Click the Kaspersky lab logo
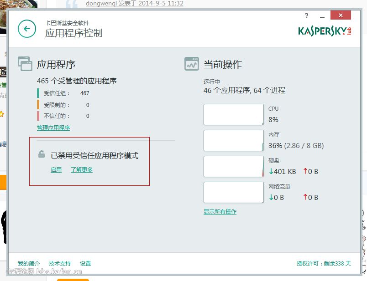367x281 pixels. click(325, 31)
